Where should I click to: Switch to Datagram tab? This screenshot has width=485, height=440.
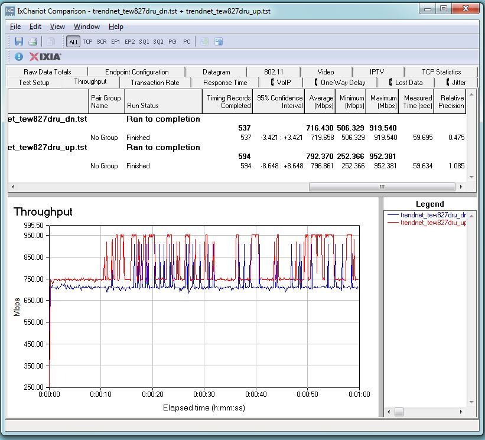pyautogui.click(x=216, y=71)
